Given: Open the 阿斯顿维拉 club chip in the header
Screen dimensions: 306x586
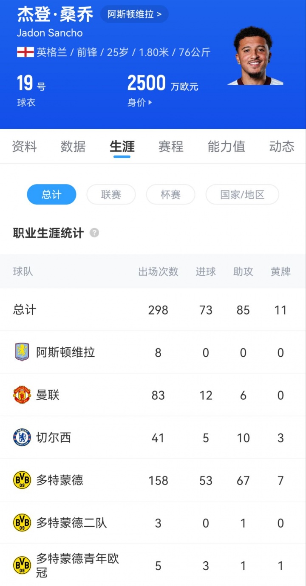Looking at the screenshot, I should coord(134,14).
